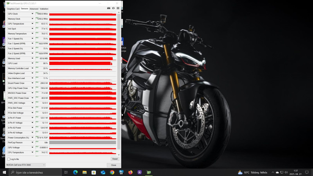
Task: Open the weather widget showing 10°C
Action: point(252,172)
